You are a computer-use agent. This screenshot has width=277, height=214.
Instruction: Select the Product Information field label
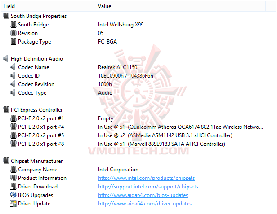coord(42,178)
